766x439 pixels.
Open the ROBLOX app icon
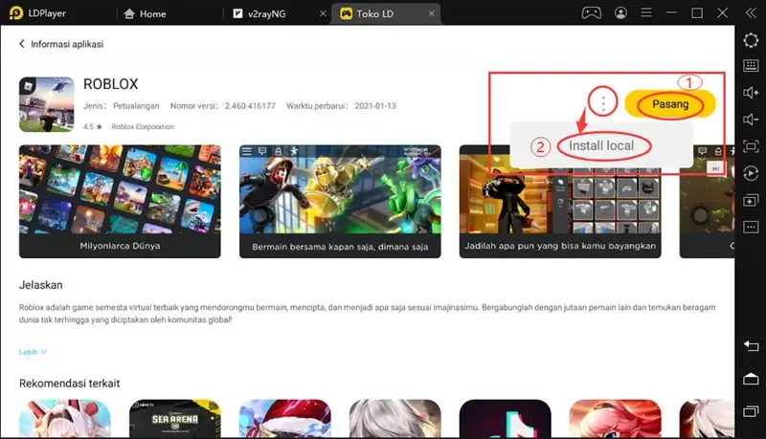pyautogui.click(x=46, y=104)
